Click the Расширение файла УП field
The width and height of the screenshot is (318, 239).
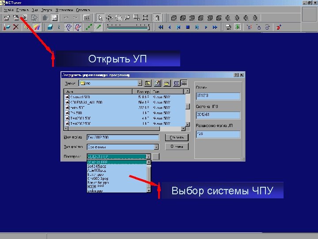[x=218, y=135]
